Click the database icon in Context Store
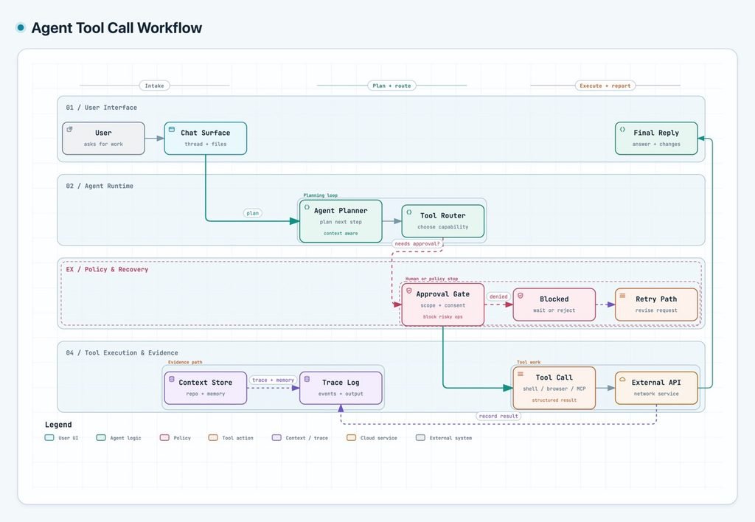The height and width of the screenshot is (522, 755). click(172, 379)
